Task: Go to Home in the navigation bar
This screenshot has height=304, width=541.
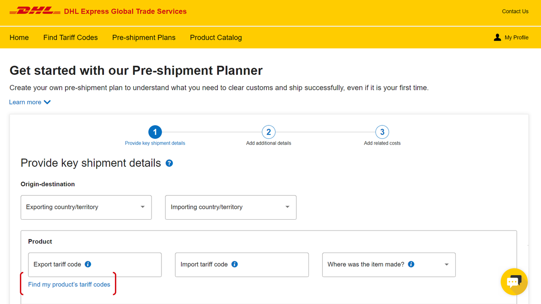Action: 19,37
